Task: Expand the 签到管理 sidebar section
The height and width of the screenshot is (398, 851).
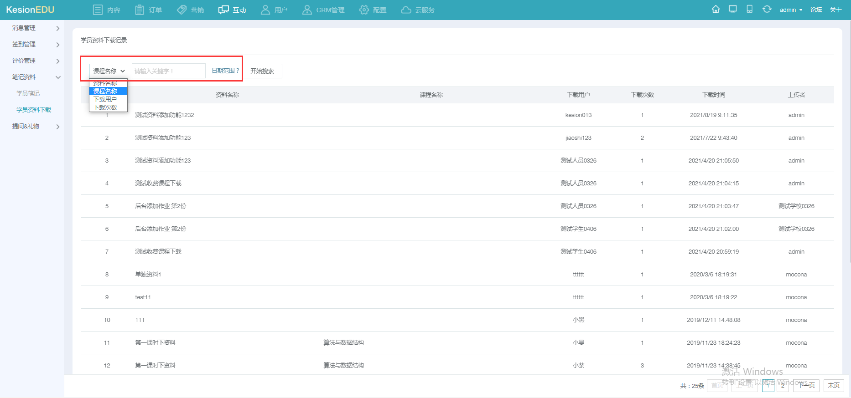Action: [36, 45]
